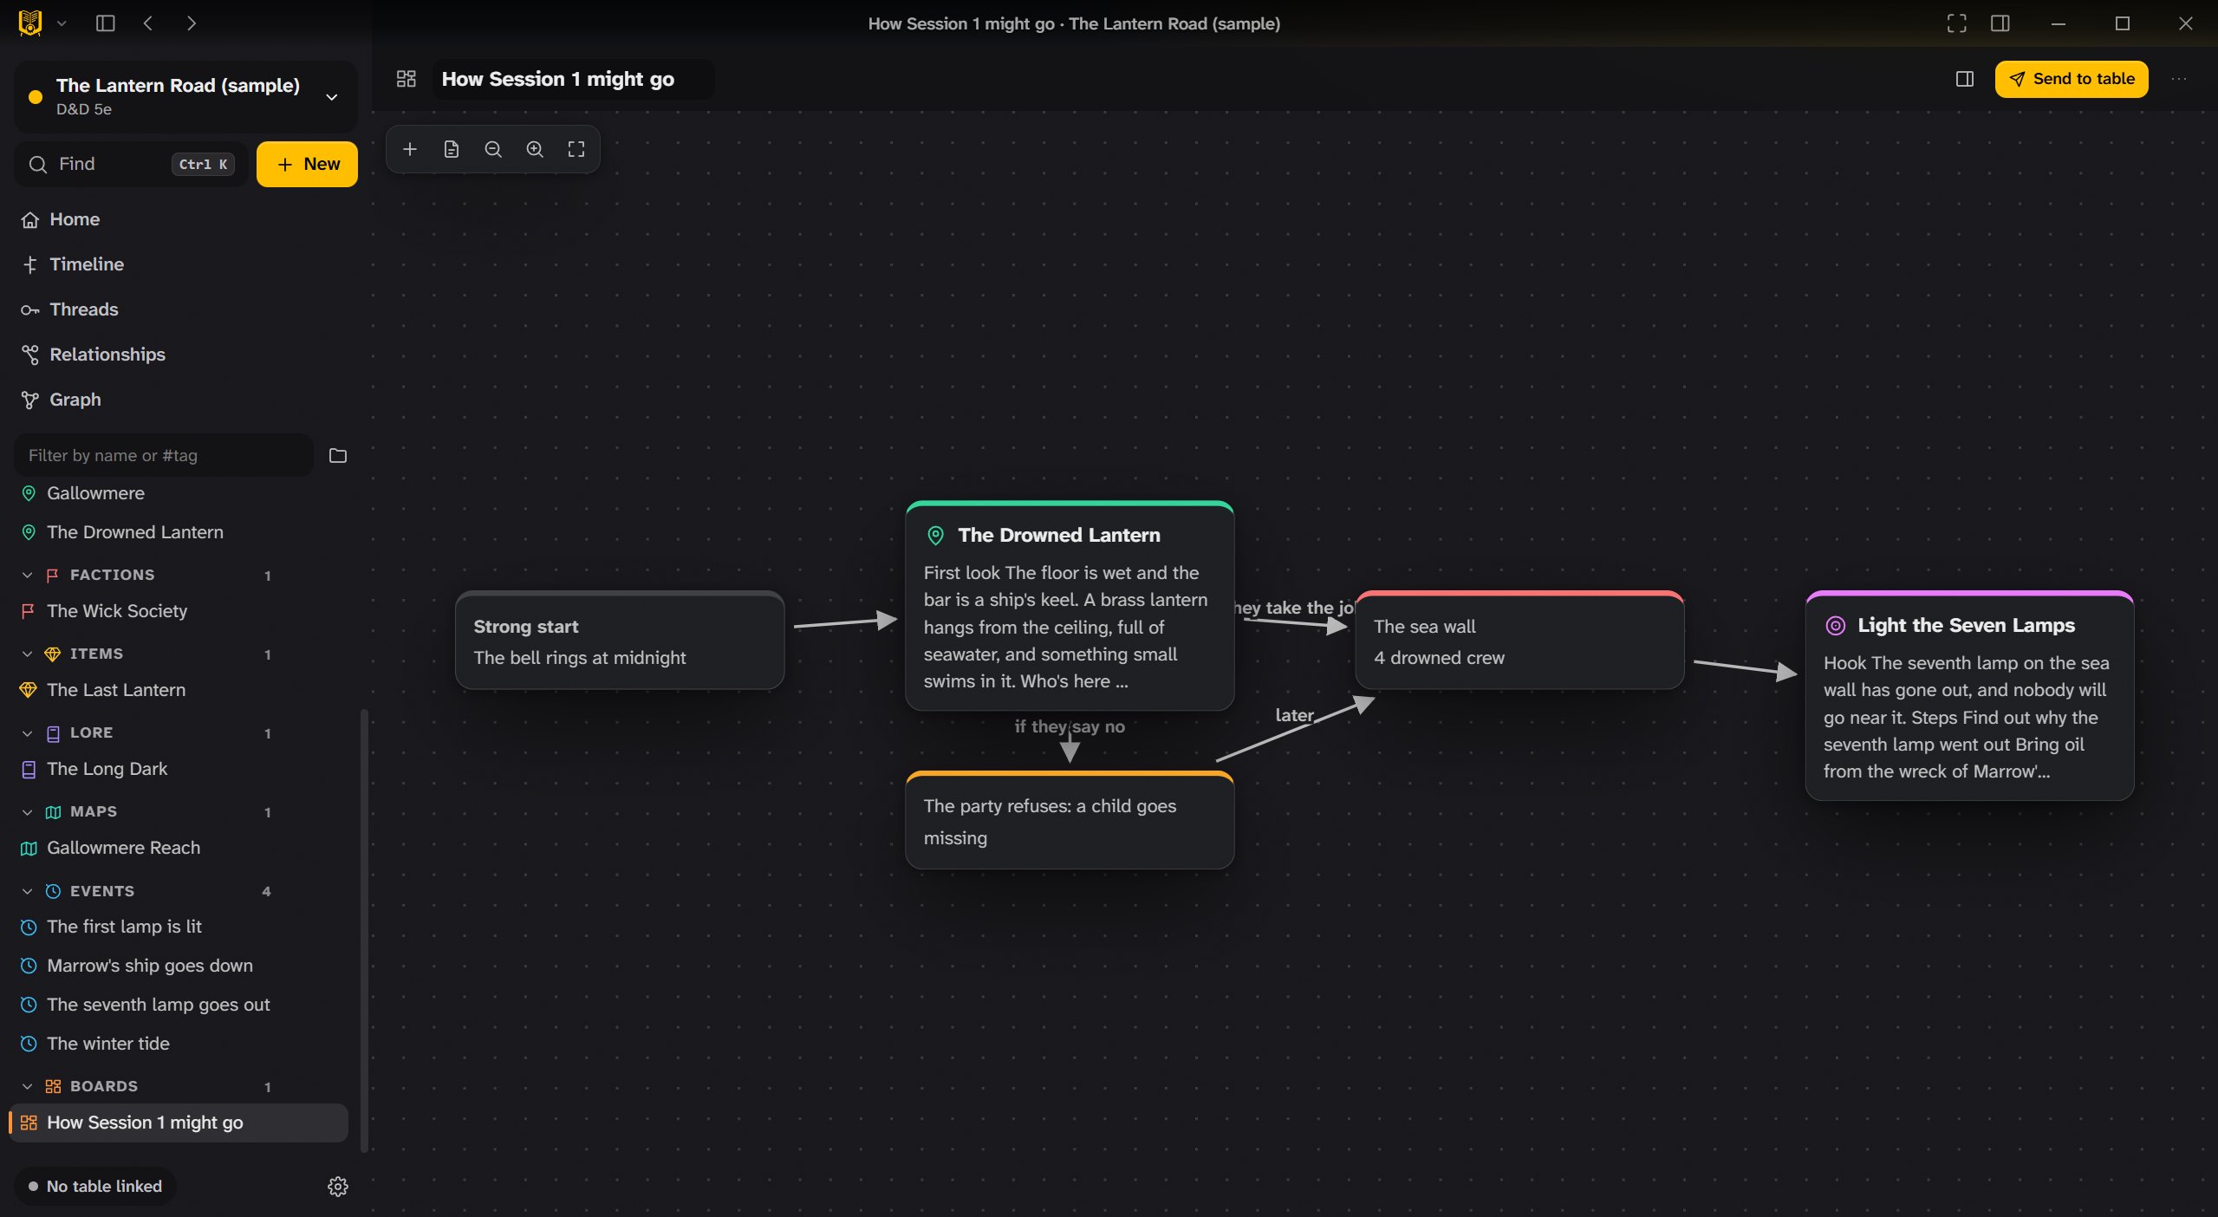Open Gallowmere Reach map

pos(178,848)
